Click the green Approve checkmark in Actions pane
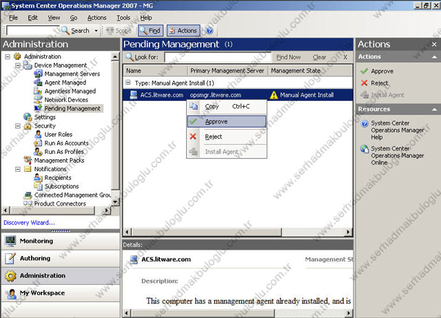Screen dimensions: 441x318 (x=365, y=71)
